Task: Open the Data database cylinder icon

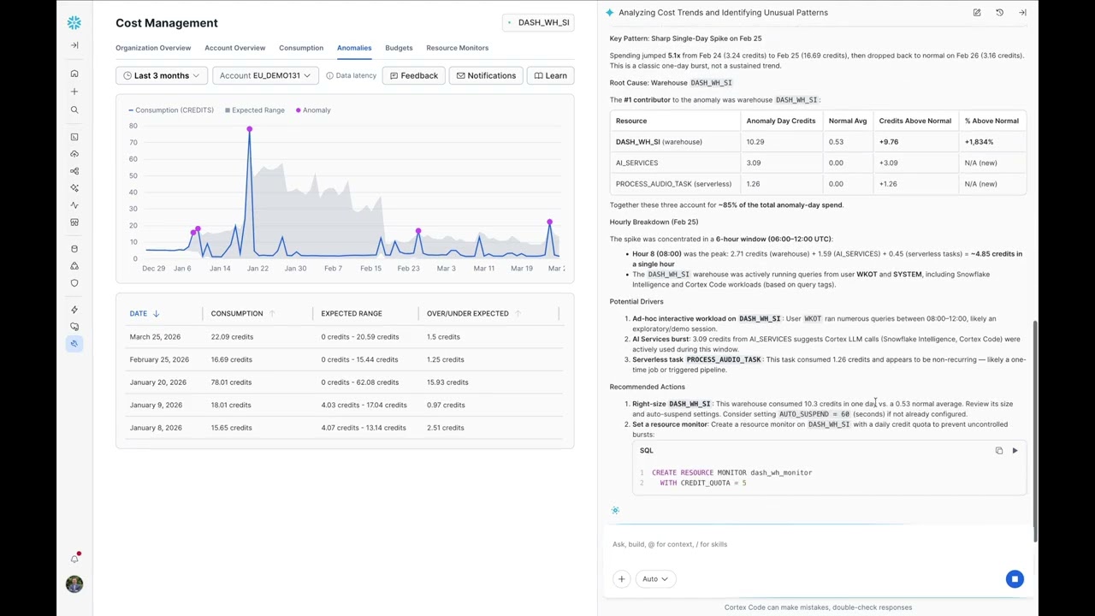Action: click(x=74, y=249)
